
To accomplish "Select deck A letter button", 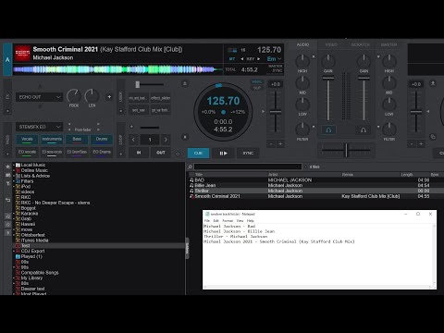I will [7, 59].
